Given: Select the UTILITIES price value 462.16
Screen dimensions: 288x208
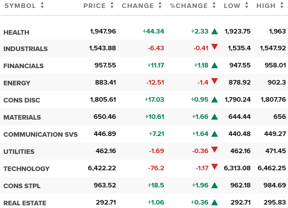Looking at the screenshot, I should [106, 151].
